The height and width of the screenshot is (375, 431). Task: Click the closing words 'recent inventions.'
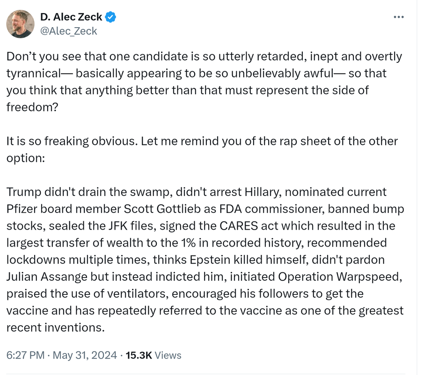point(56,327)
